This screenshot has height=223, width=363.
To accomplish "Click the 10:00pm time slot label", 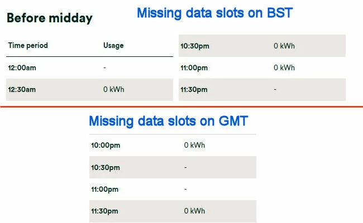I will (x=106, y=146).
